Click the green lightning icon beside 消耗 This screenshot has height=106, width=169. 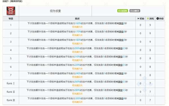(148, 19)
